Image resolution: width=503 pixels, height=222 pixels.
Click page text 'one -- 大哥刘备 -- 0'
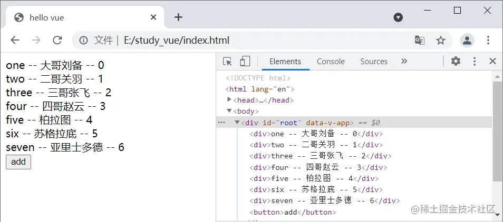55,65
